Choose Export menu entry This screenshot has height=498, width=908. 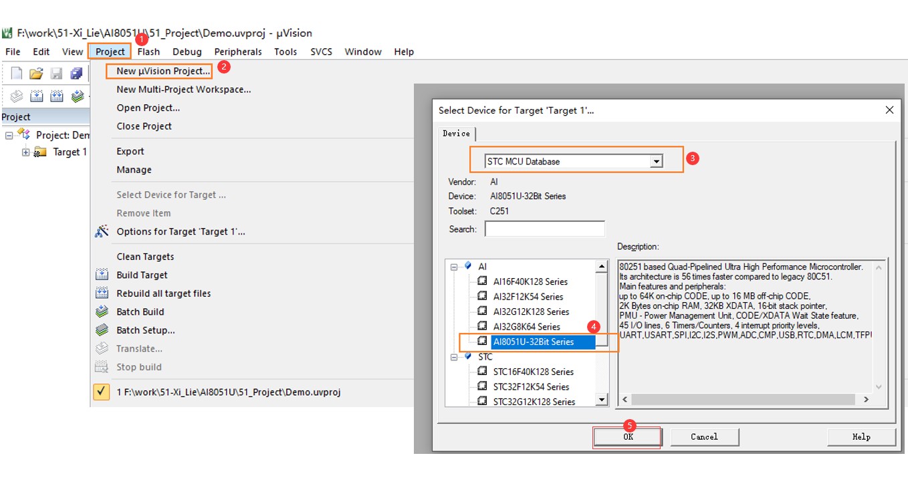tap(130, 151)
